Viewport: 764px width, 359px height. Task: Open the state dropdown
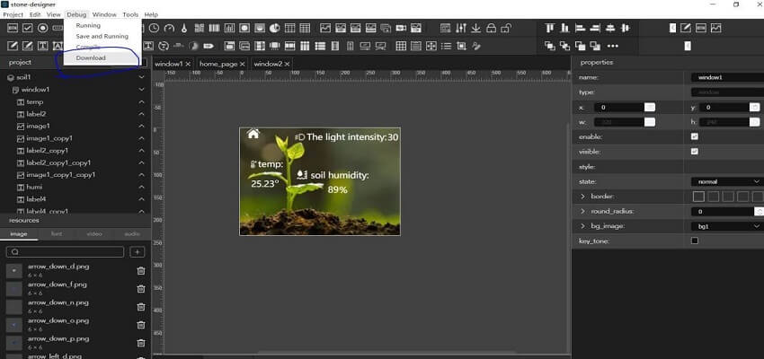[x=727, y=181]
